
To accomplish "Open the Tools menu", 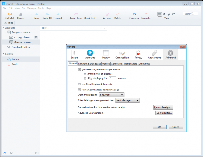I will coord(41,8).
